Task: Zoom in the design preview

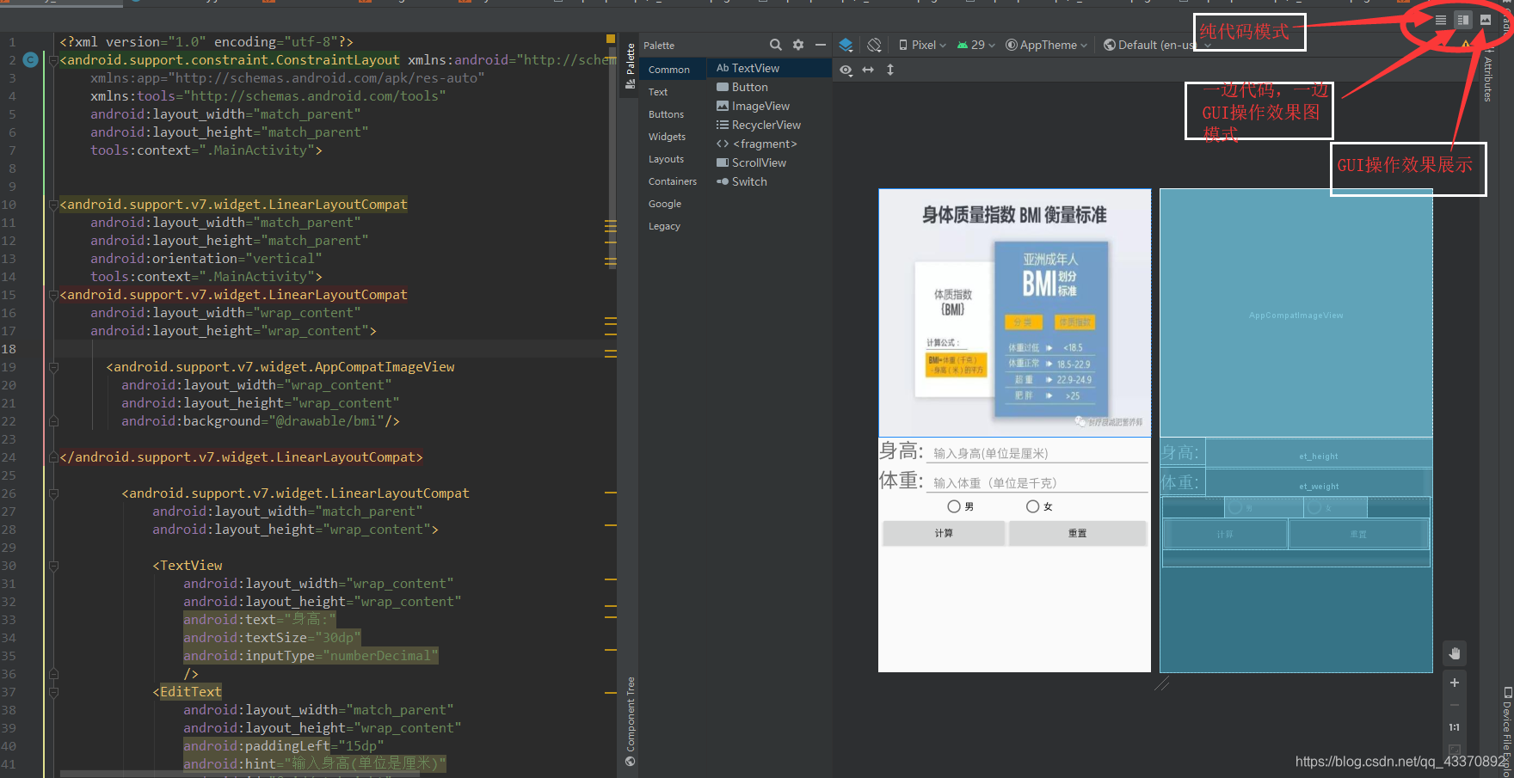Action: (1455, 683)
